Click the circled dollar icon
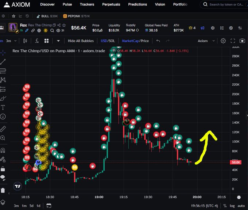Image resolution: width=248 pixels, height=210 pixels. (x=231, y=28)
